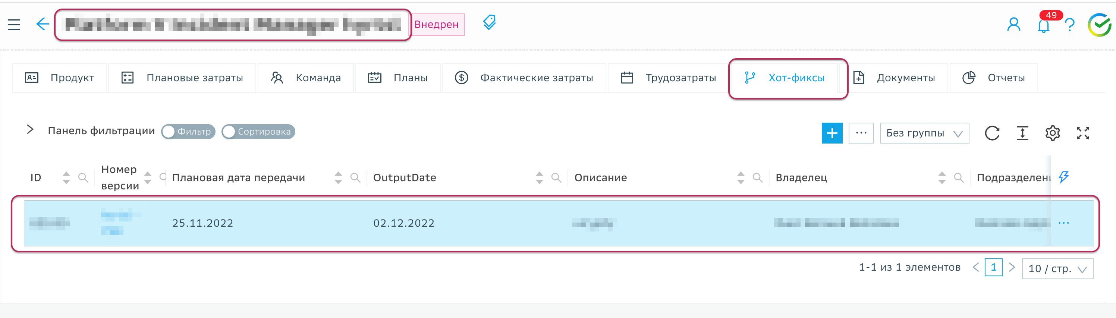The height and width of the screenshot is (318, 1116).
Task: Expand table to fullscreen
Action: 1083,133
